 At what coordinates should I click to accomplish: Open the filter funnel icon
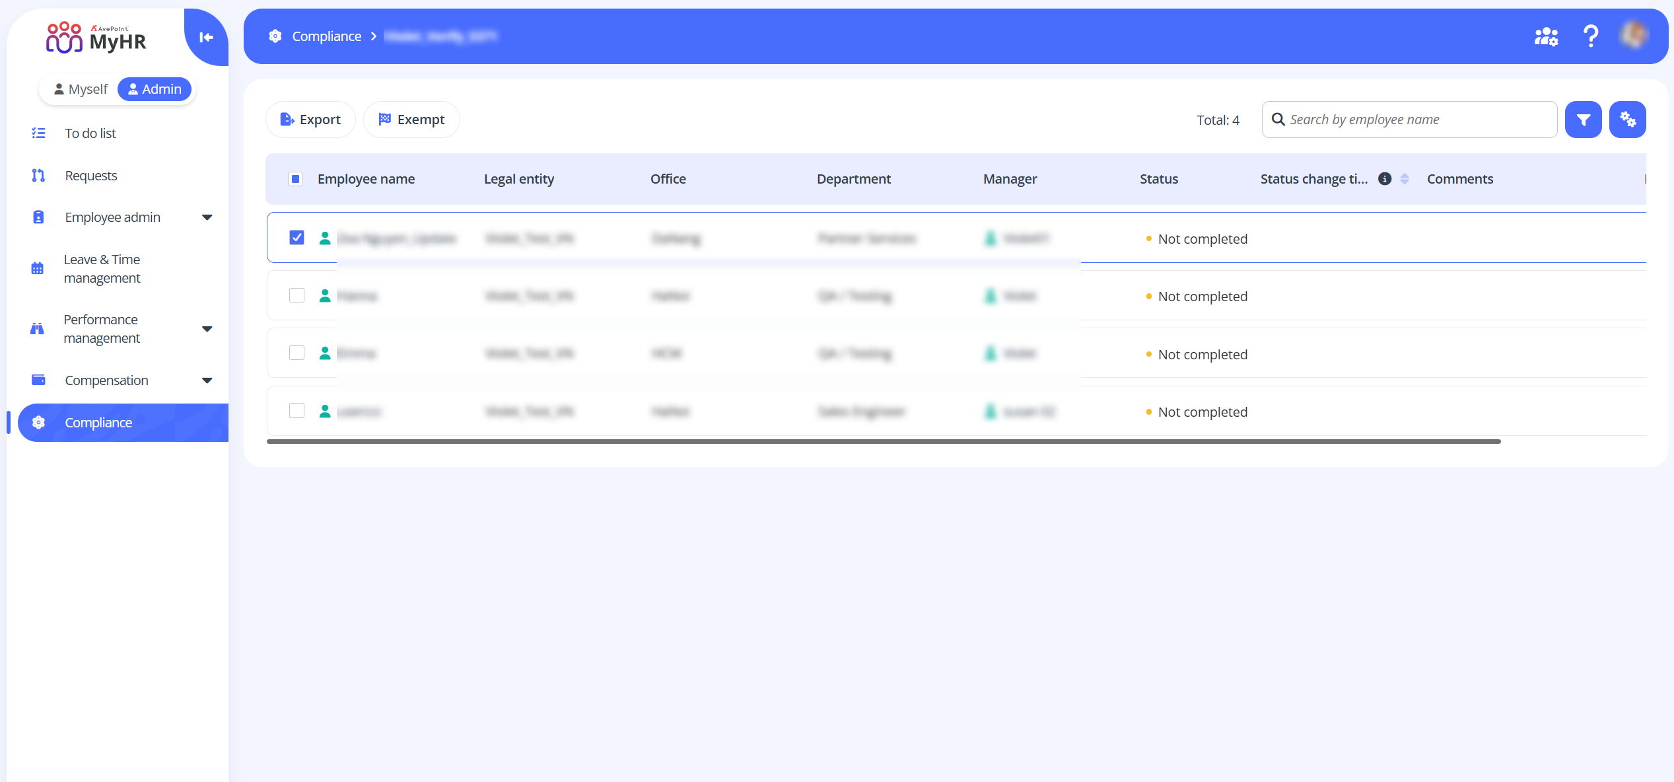click(1583, 120)
